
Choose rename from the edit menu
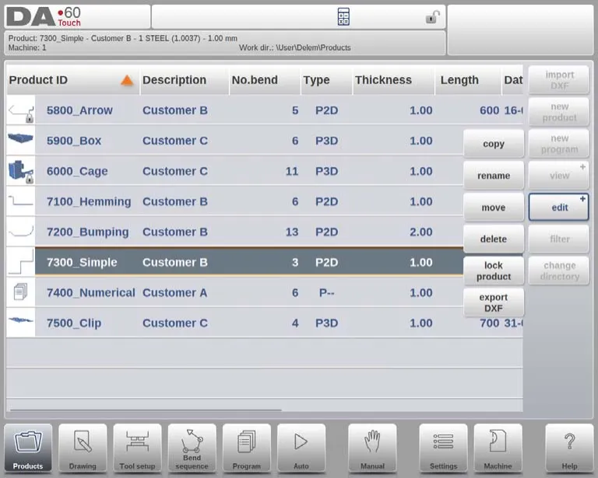tap(494, 176)
